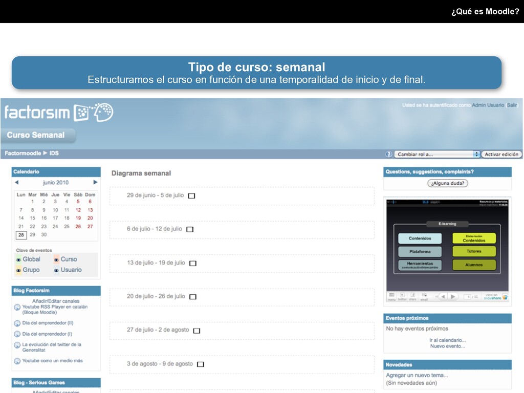Select the Curso Semanal tab

[38, 135]
